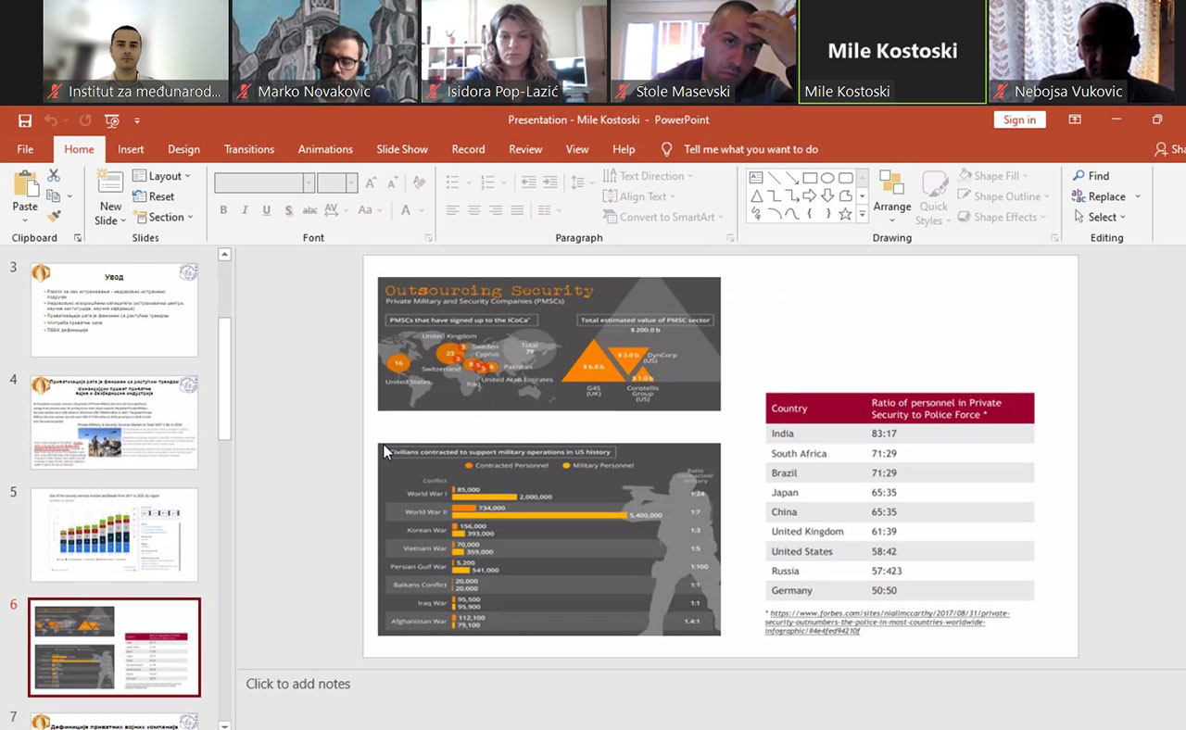1186x730 pixels.
Task: Click Reset in the Slides group
Action: 154,196
